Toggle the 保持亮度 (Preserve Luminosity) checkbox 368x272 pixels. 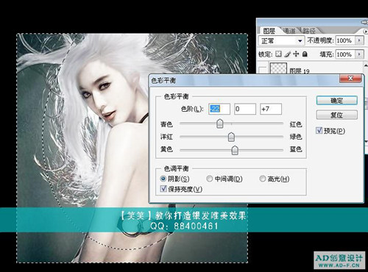point(163,189)
